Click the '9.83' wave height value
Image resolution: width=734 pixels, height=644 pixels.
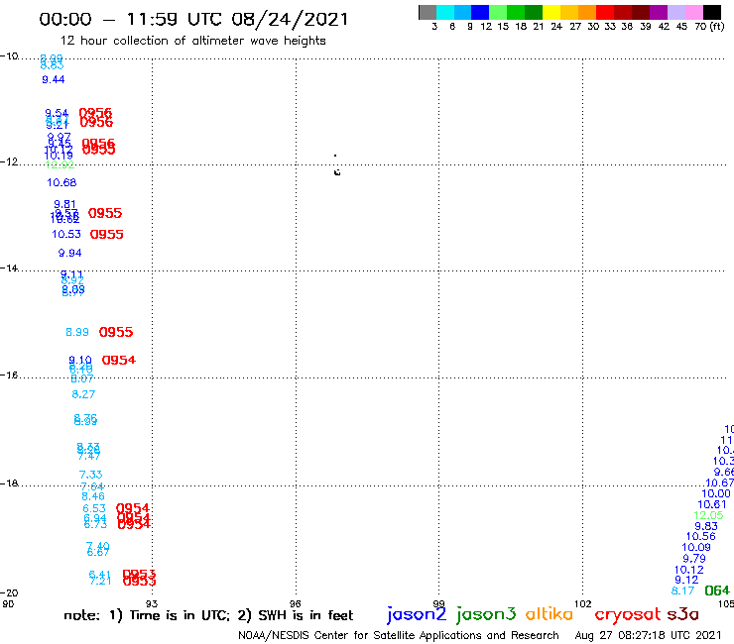click(x=706, y=526)
